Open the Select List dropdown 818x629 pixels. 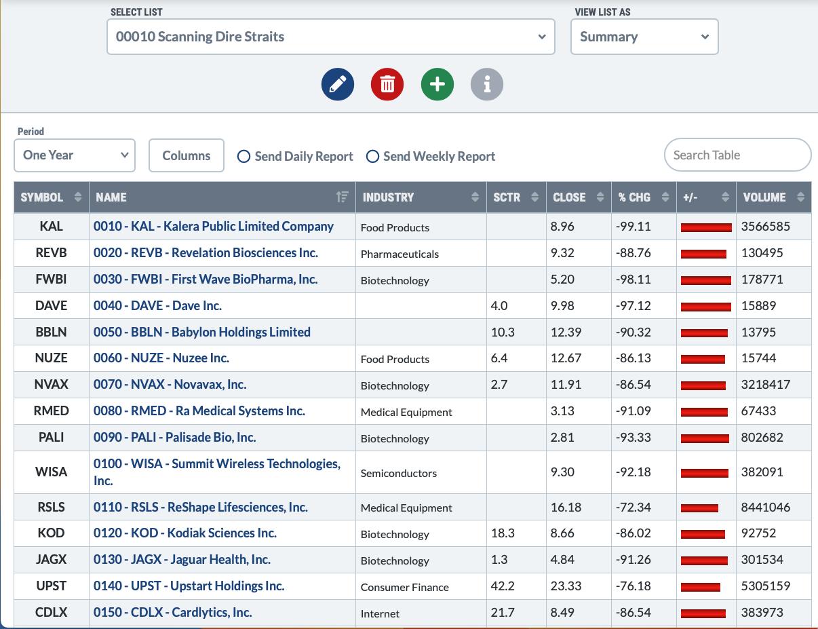pos(330,37)
